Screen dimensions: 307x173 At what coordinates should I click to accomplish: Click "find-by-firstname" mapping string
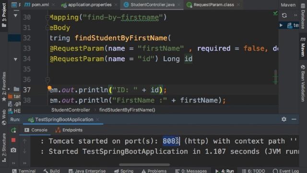123,17
